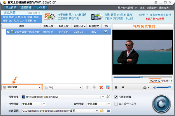Select the 007大破量子危机.mkv file name
175x116 pixels.
coord(27,32)
